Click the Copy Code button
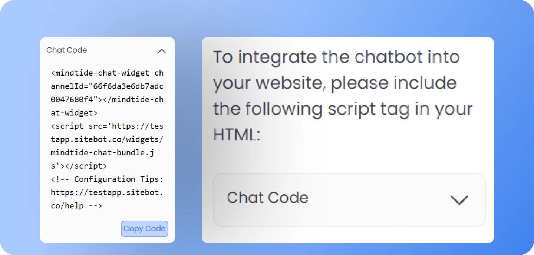The height and width of the screenshot is (255, 534). tap(144, 229)
